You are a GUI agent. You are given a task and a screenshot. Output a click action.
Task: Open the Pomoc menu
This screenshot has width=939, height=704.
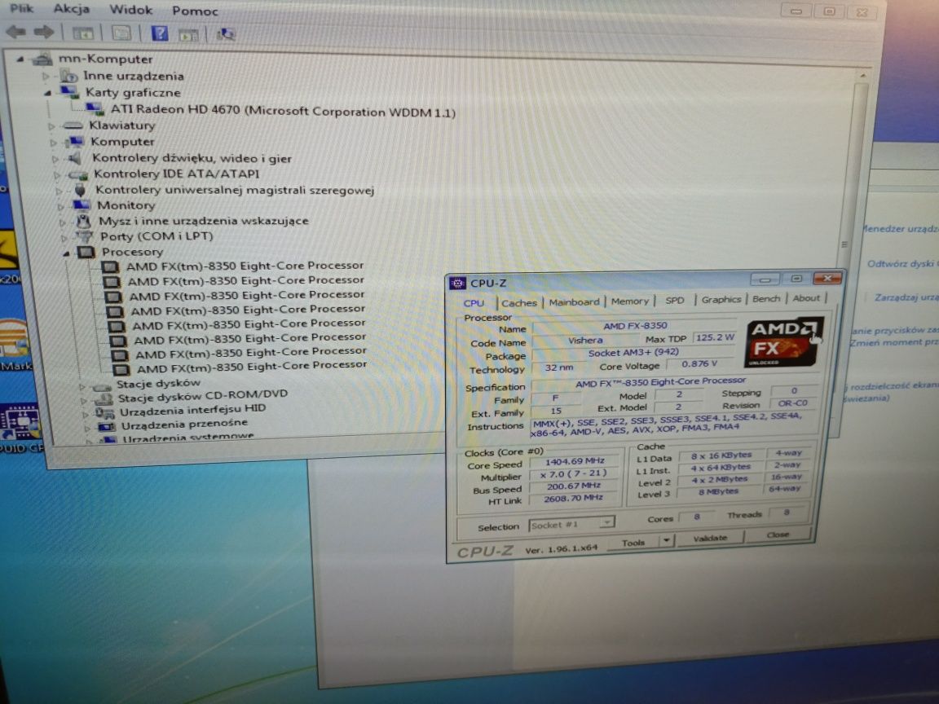195,11
